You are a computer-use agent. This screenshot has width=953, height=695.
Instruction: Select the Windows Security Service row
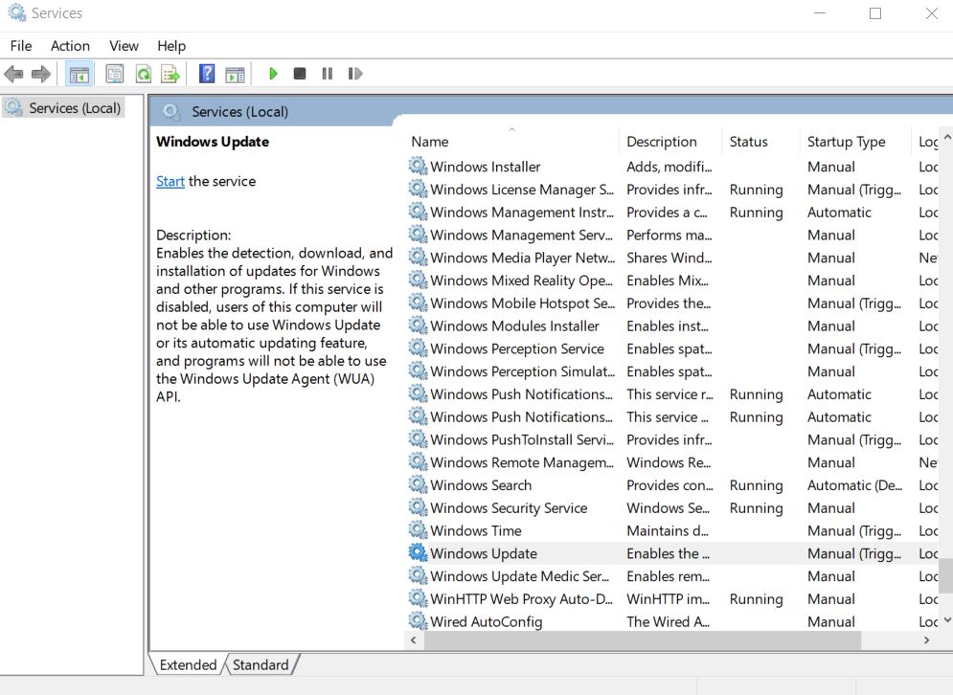[671, 508]
